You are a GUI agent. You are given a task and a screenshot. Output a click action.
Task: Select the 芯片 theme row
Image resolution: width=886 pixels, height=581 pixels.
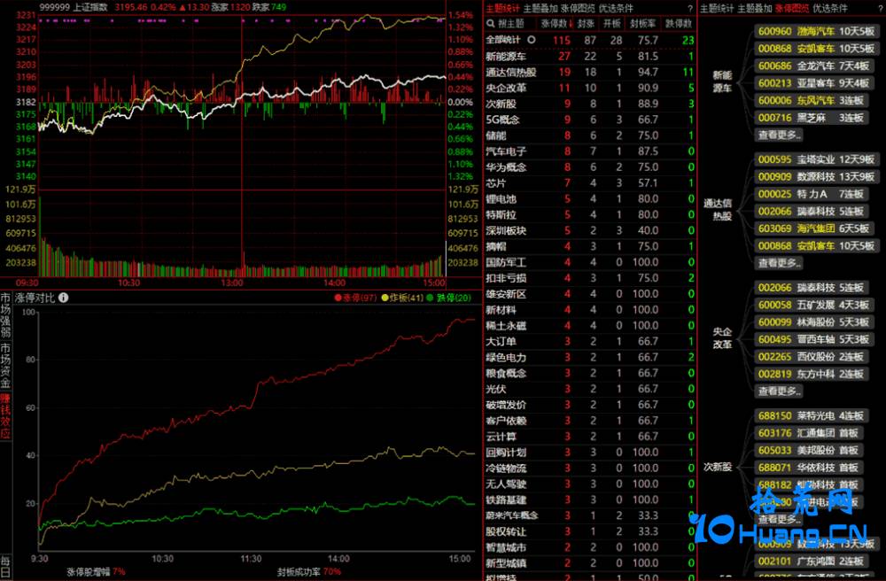(x=590, y=183)
